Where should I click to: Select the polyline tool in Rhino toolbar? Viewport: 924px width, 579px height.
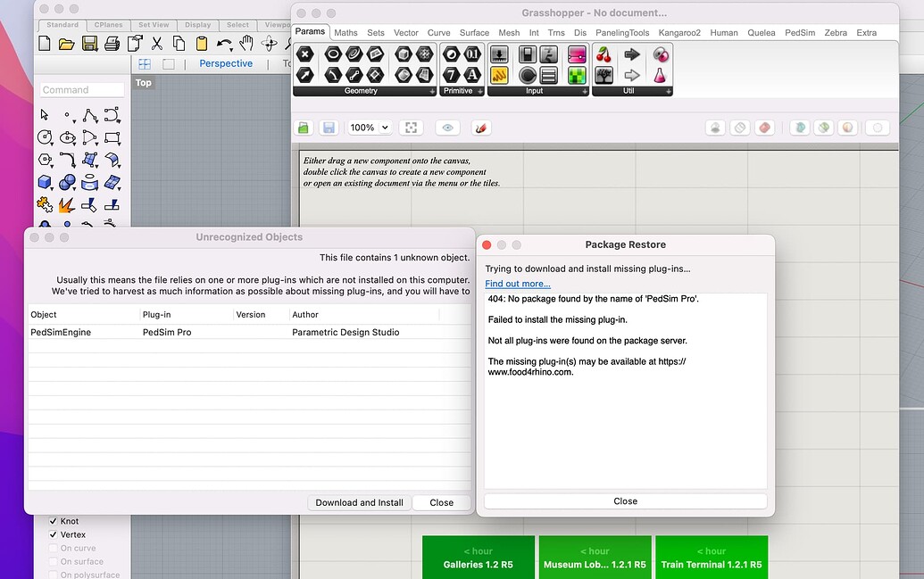pos(90,114)
